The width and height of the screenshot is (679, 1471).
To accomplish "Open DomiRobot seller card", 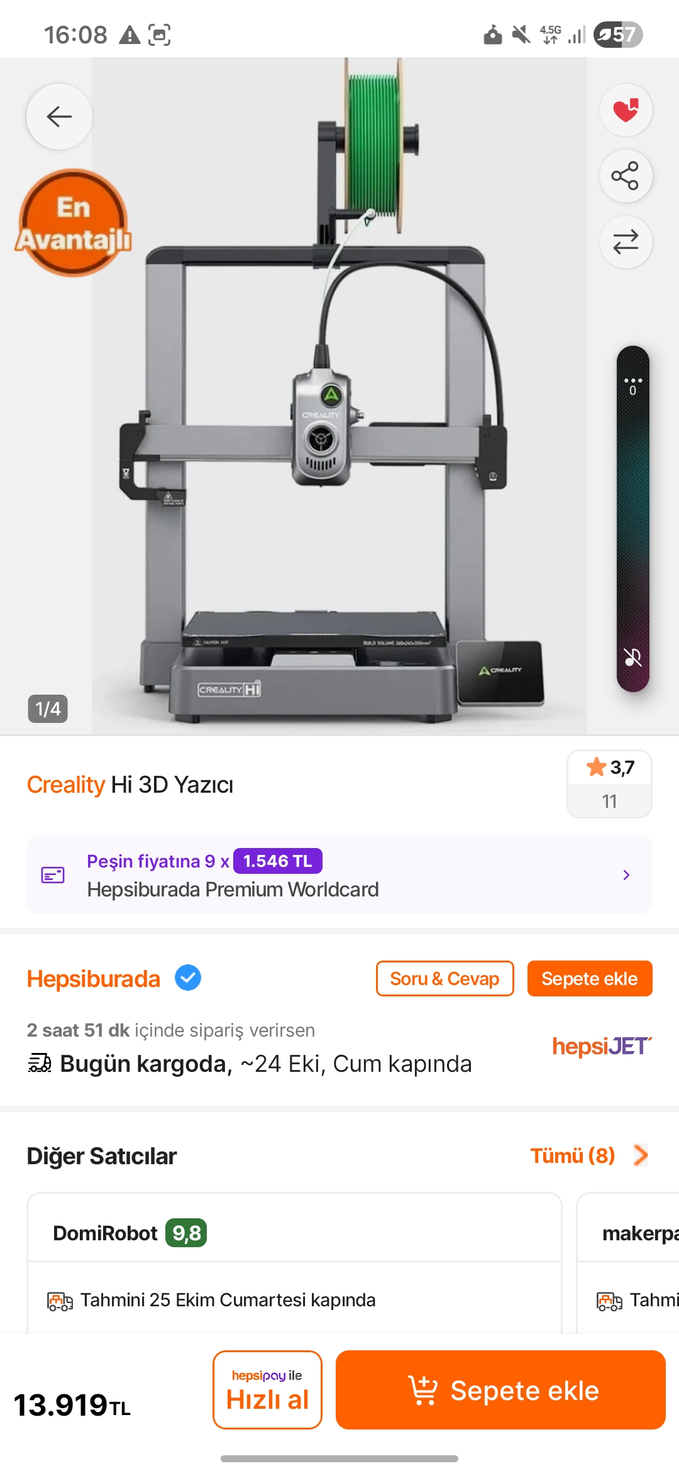I will coord(294,1262).
